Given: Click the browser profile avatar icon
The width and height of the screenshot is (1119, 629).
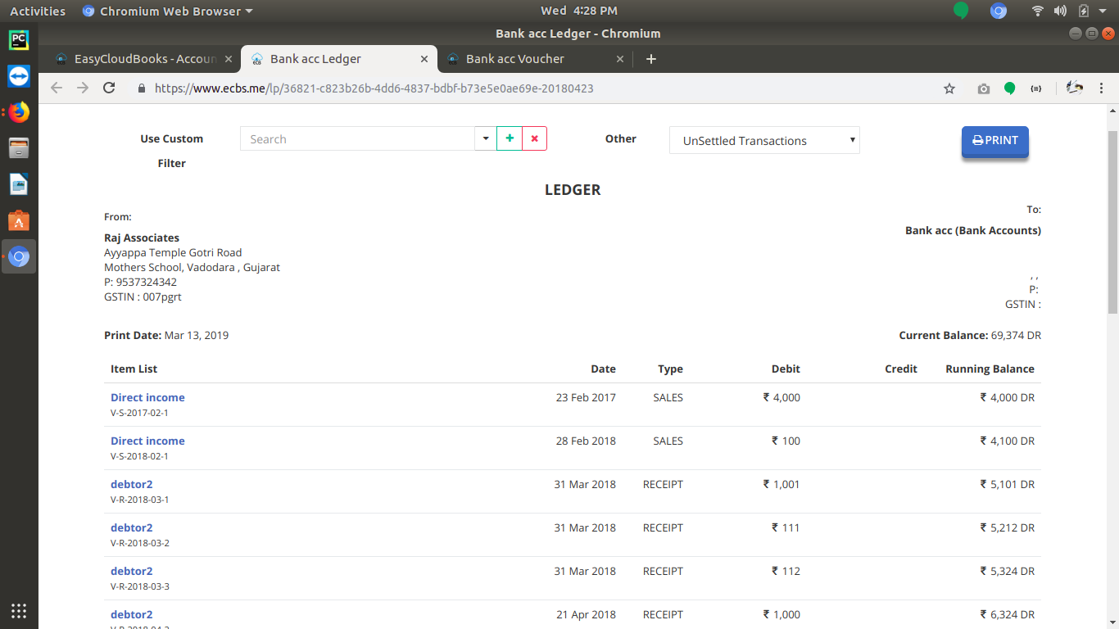Looking at the screenshot, I should point(1076,88).
